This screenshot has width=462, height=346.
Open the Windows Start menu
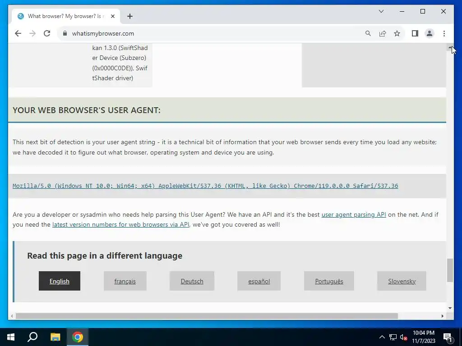[x=11, y=337]
